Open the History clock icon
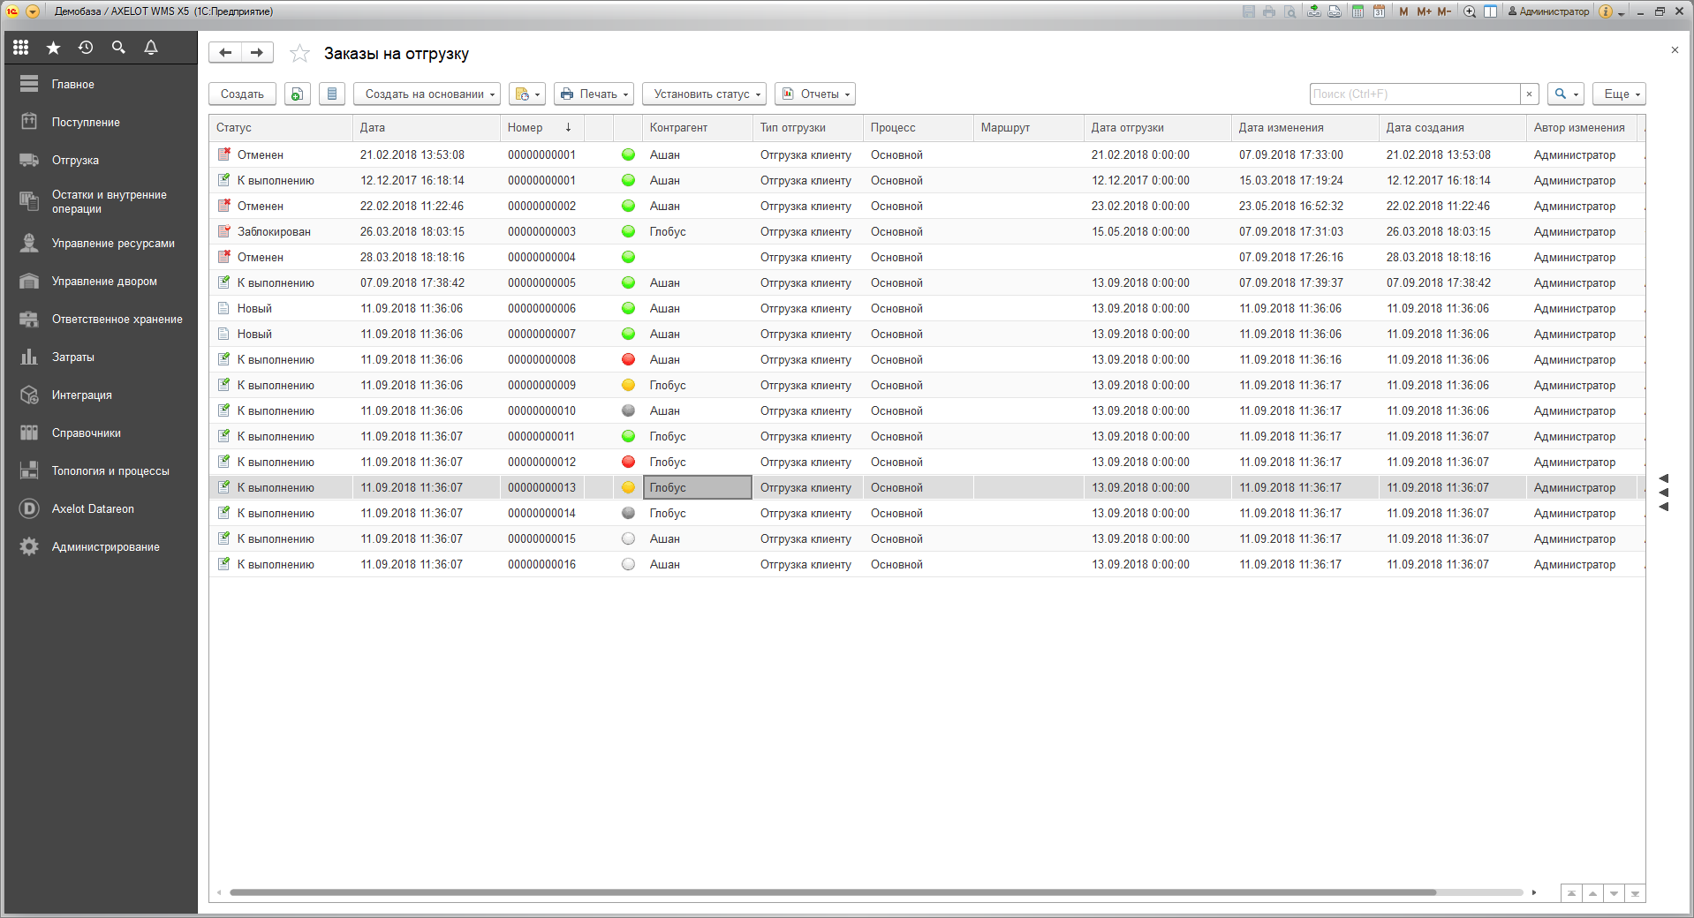The image size is (1694, 918). [x=86, y=48]
